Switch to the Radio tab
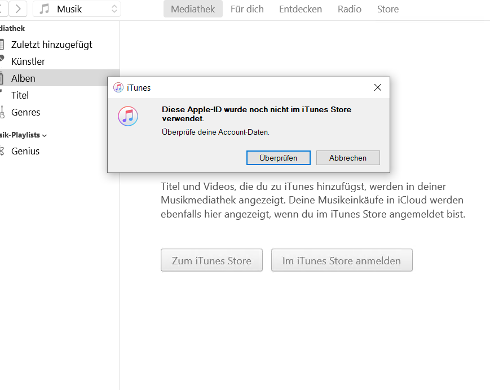Screen dimensions: 490x390 click(350, 9)
